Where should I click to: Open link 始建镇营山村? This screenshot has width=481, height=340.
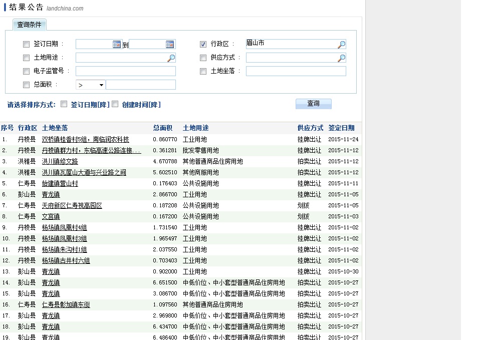[60, 184]
